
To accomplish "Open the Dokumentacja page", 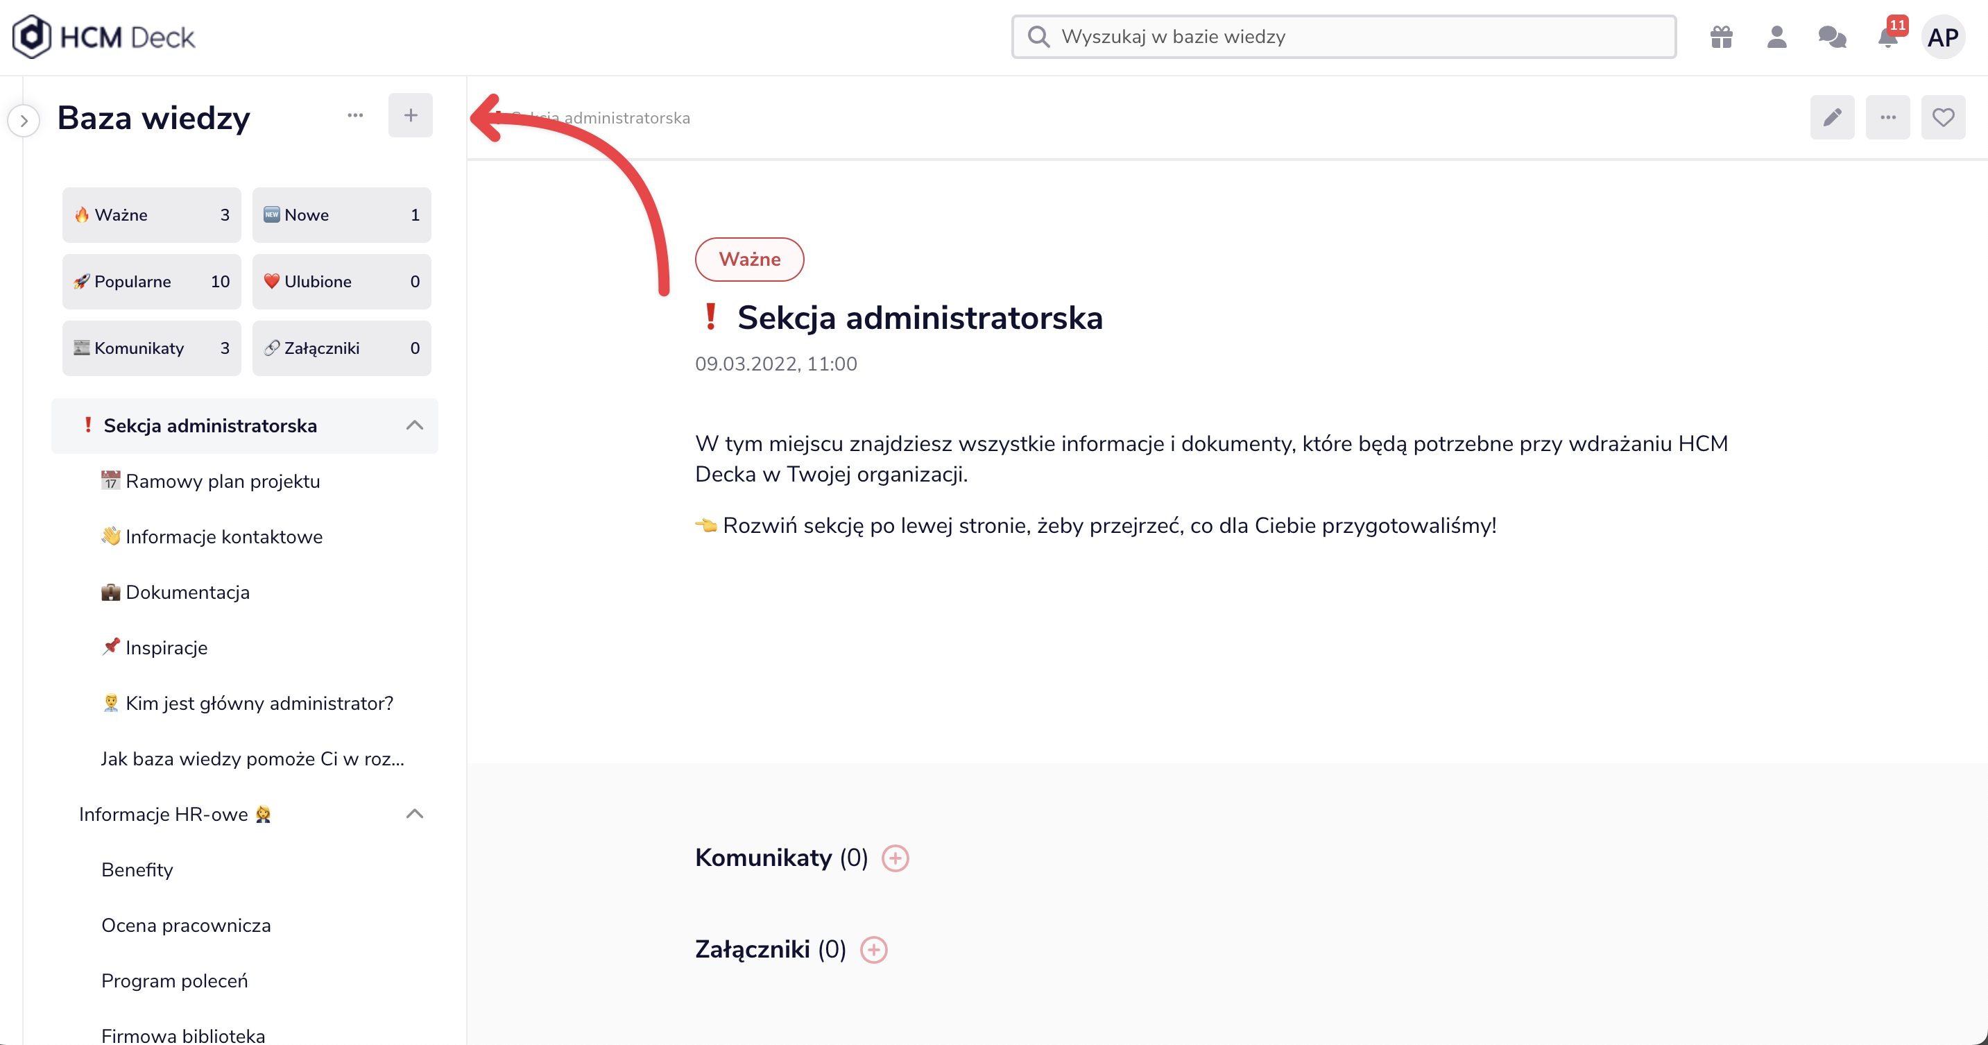I will [x=187, y=593].
